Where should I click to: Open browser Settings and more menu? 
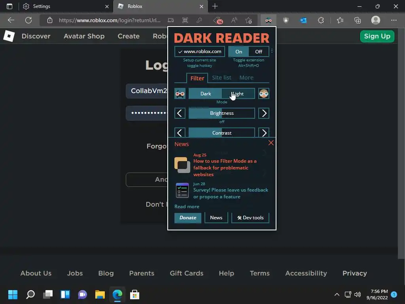(x=394, y=20)
